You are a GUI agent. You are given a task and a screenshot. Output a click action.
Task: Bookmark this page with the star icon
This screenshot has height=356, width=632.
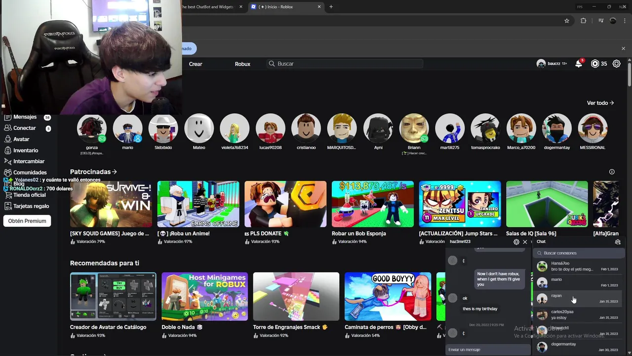(x=567, y=21)
